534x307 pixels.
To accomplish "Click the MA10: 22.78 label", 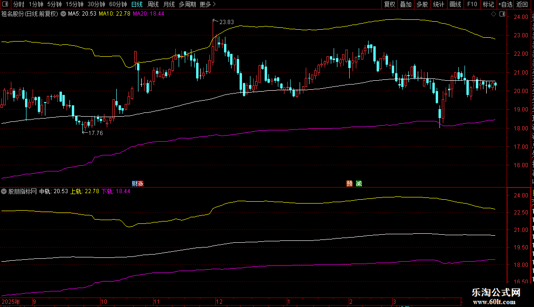I will (114, 14).
